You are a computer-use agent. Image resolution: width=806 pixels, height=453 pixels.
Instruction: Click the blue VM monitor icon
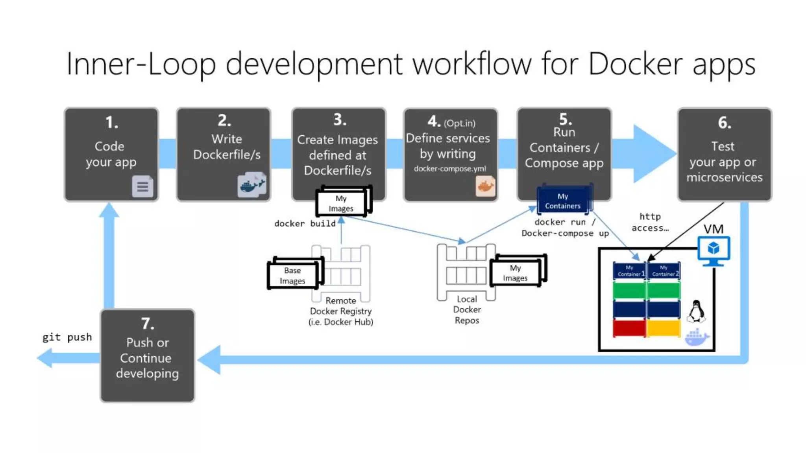point(714,250)
